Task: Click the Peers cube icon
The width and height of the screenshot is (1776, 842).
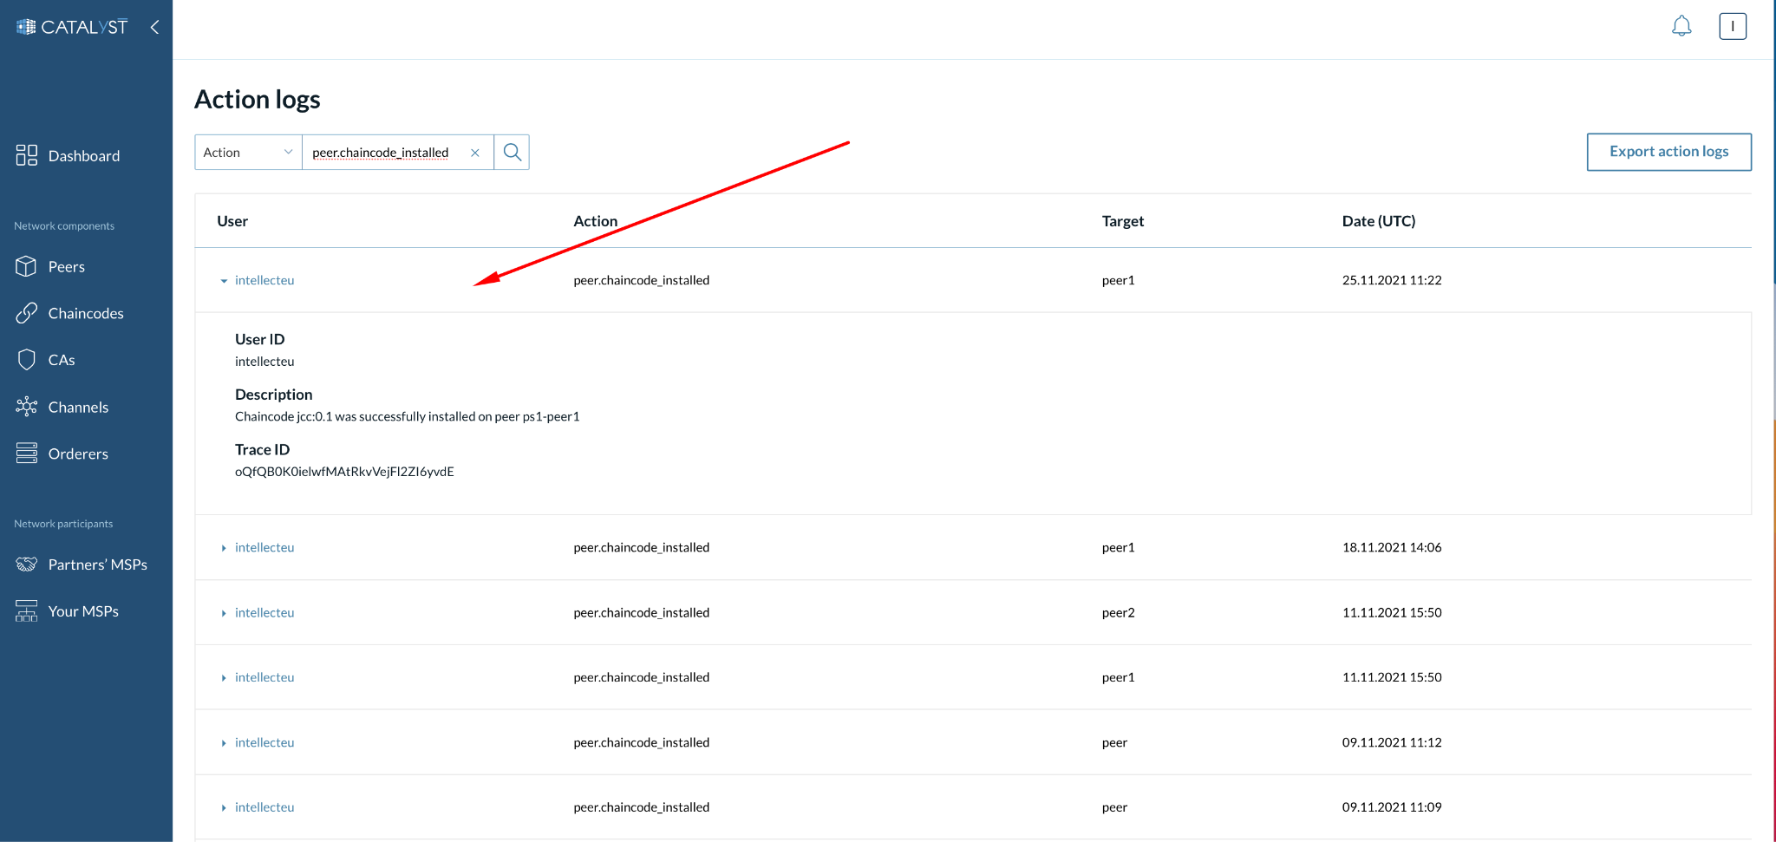Action: 26,266
